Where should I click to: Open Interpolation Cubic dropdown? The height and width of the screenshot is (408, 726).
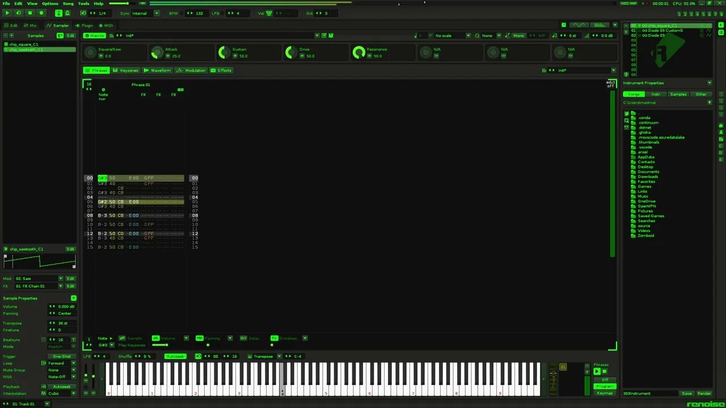61,393
